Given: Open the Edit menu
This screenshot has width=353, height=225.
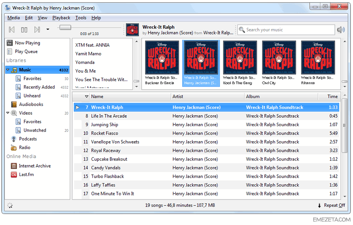Looking at the screenshot, I should [29, 18].
